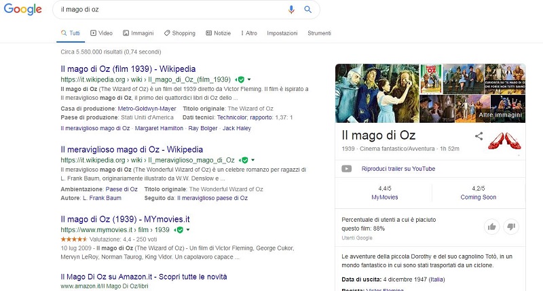Click the Technicolor link
Screen dimensions: 543x291
[232, 117]
